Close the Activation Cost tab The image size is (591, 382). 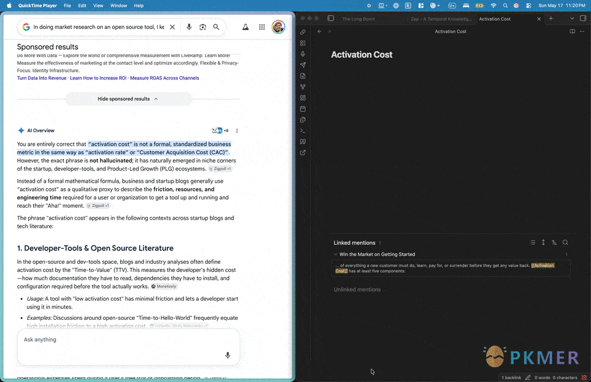(539, 19)
